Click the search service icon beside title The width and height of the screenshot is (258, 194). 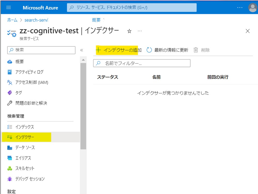click(12, 33)
